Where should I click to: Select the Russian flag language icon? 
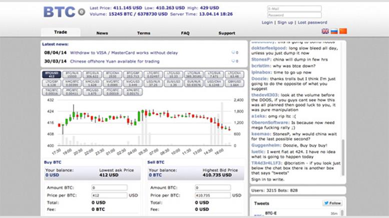pyautogui.click(x=334, y=31)
